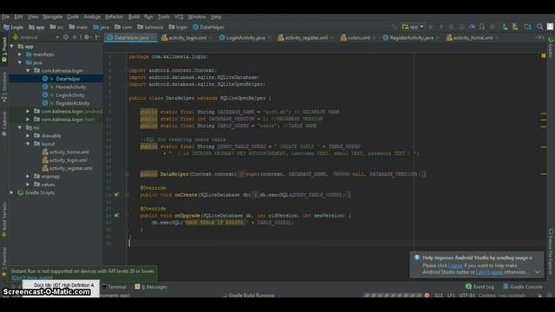Collapse the com.kalinesia.login package

[x=28, y=71]
